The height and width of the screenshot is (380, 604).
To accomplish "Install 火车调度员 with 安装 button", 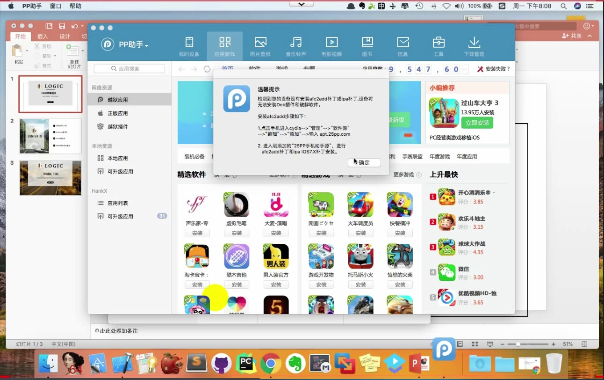I will coord(360,233).
